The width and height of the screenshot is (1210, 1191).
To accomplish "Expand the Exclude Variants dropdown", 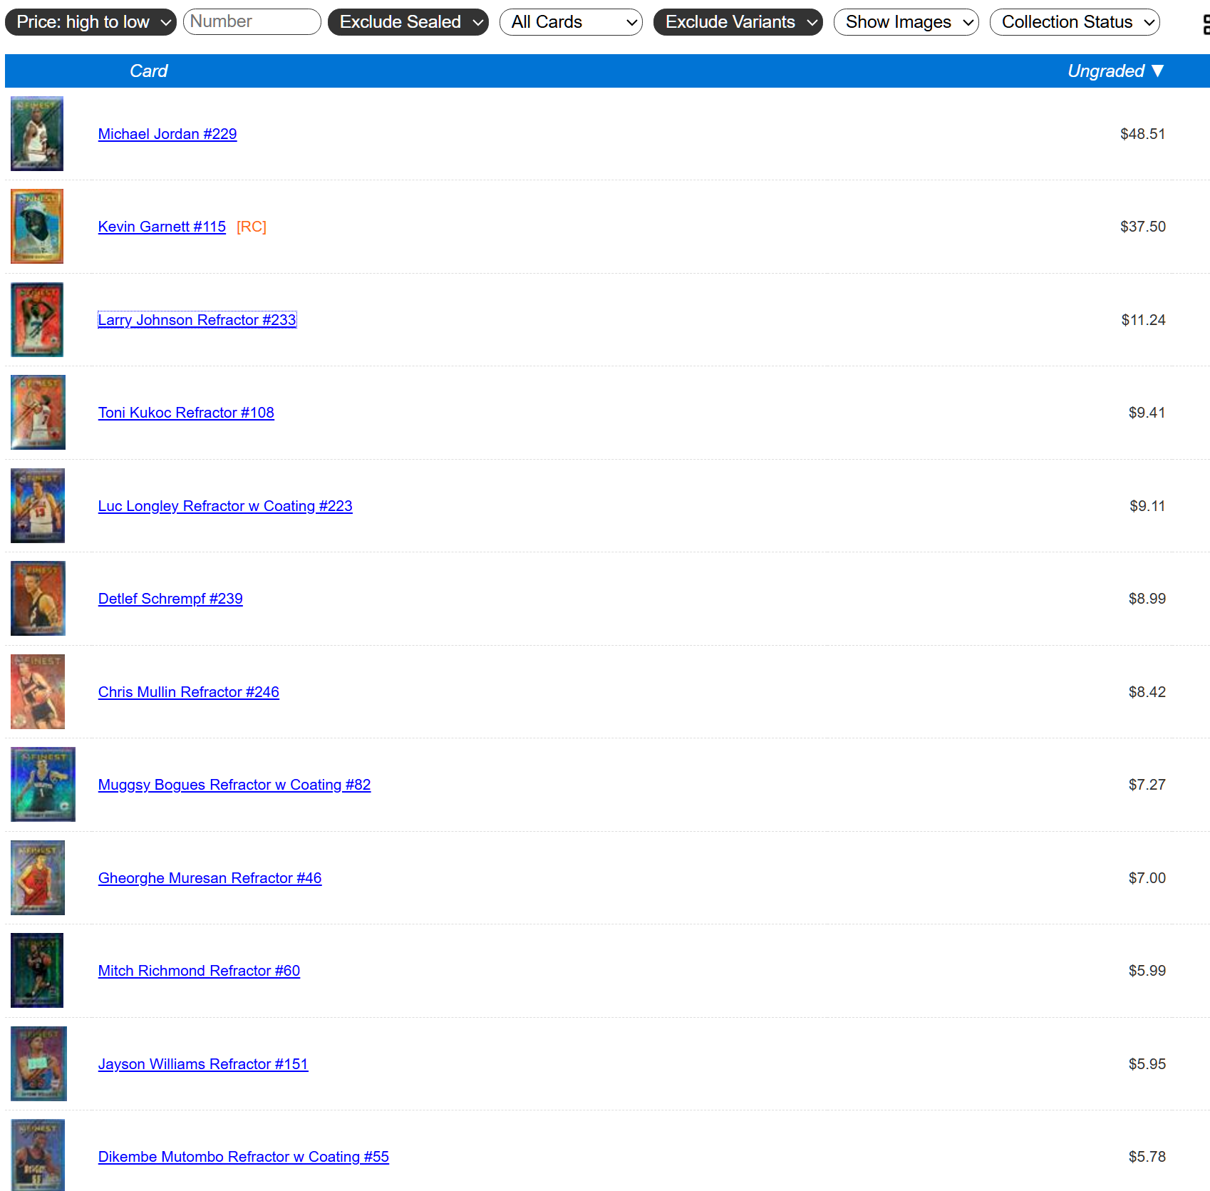I will tap(738, 22).
